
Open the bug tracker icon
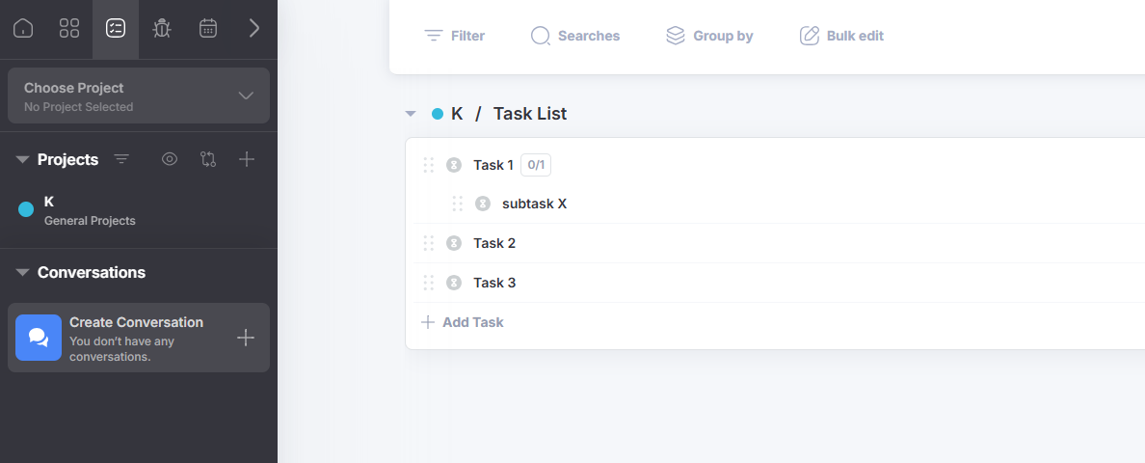click(x=162, y=28)
